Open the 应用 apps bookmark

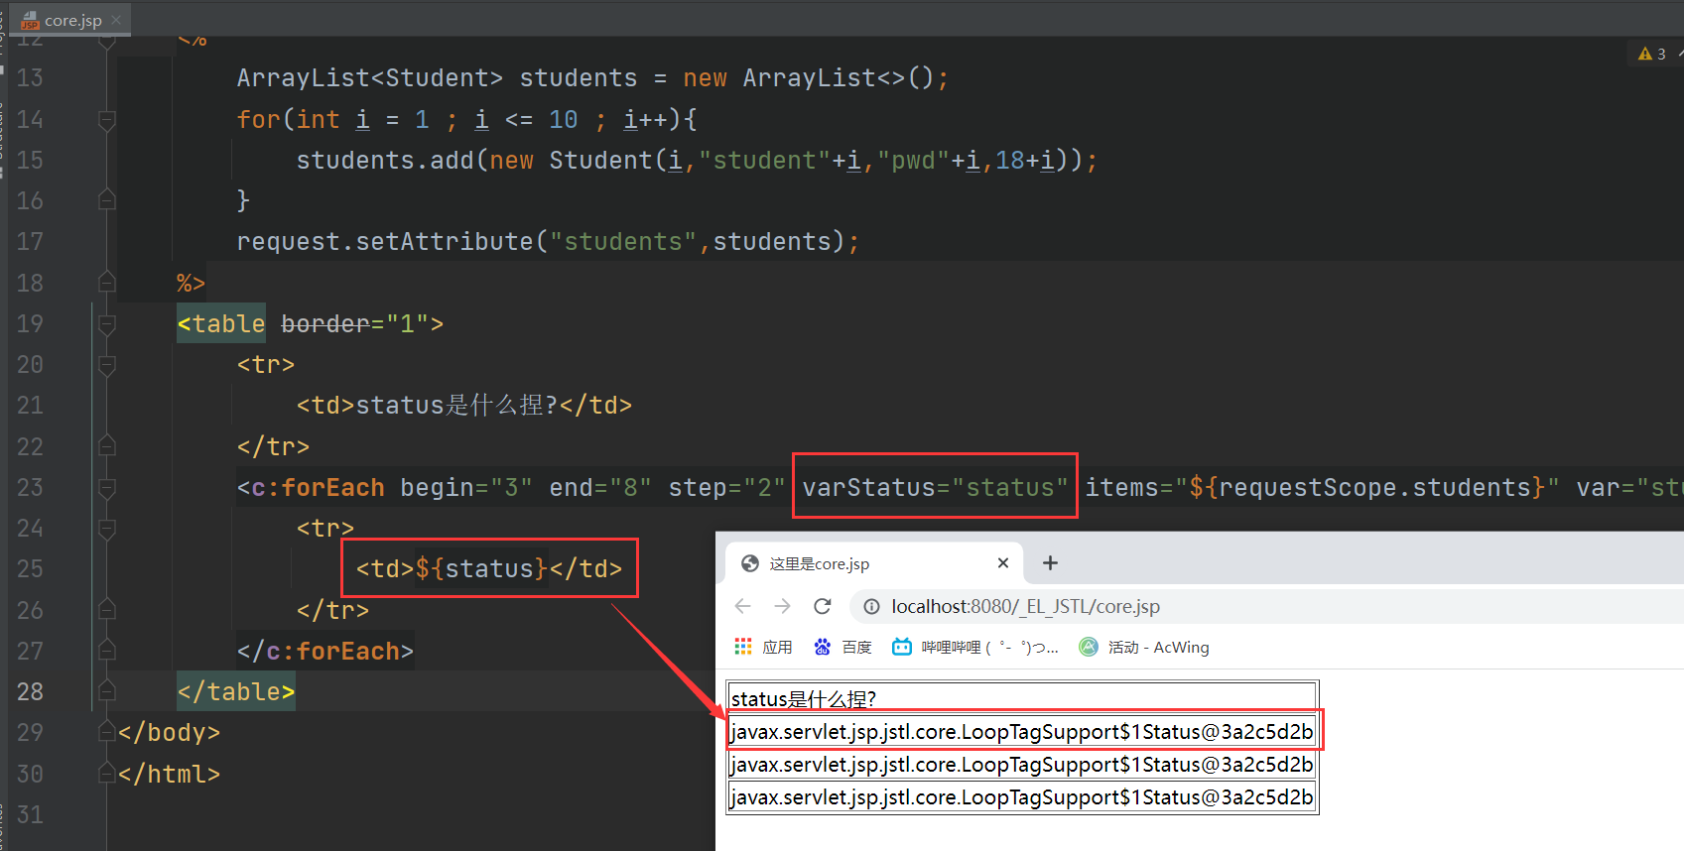tap(763, 647)
